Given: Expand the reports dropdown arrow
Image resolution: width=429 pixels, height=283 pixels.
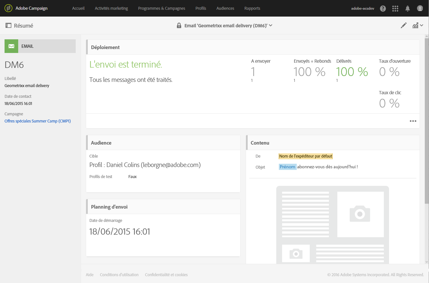Looking at the screenshot, I should pos(422,25).
